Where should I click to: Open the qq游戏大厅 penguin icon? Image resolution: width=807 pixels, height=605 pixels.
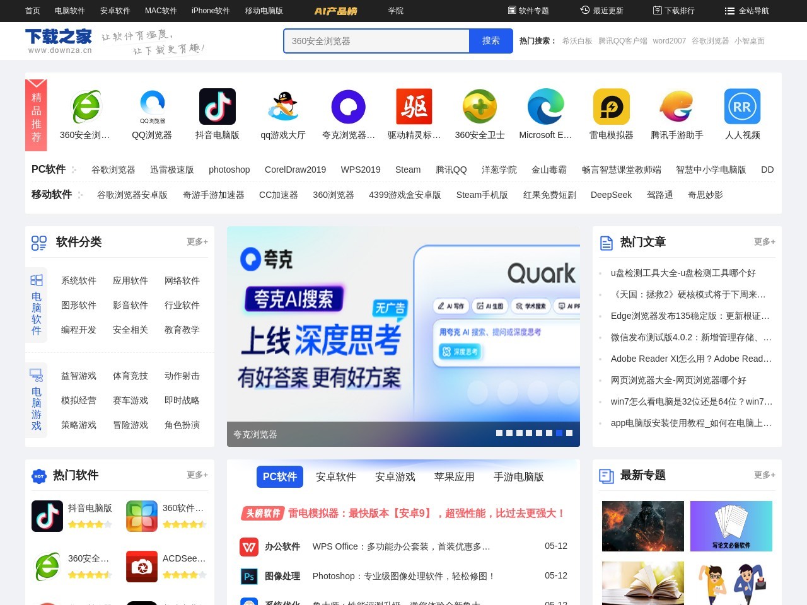283,107
